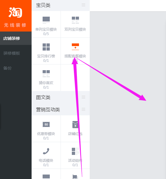
Task: Select the 宝贝排行榜 grid icon
Action: [46, 47]
